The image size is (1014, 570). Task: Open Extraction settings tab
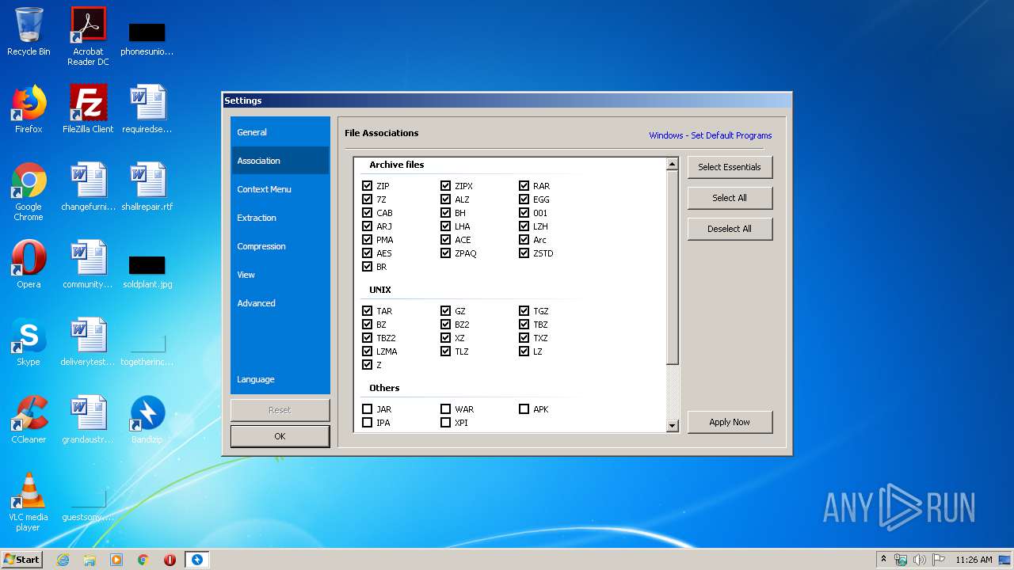(280, 218)
